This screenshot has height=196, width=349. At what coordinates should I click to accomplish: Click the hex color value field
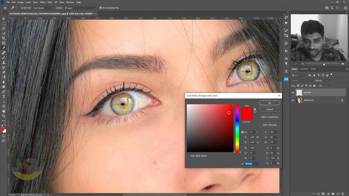click(251, 163)
